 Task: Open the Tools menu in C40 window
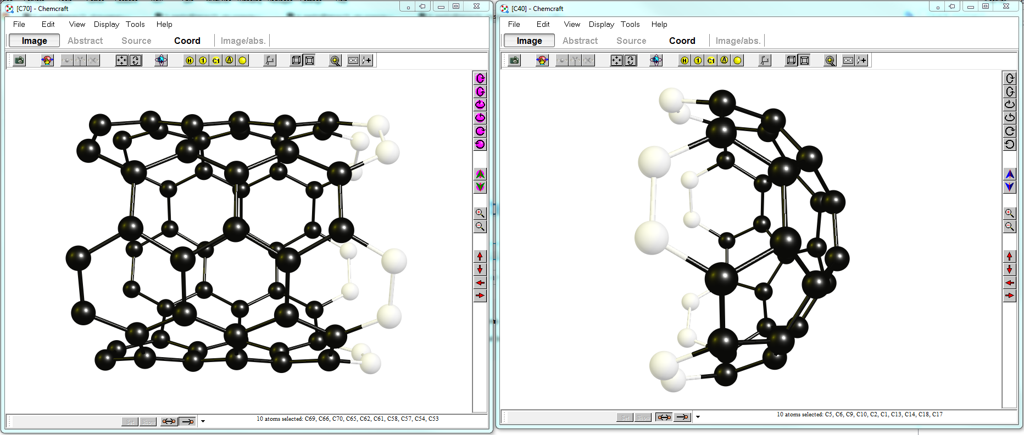click(x=630, y=24)
